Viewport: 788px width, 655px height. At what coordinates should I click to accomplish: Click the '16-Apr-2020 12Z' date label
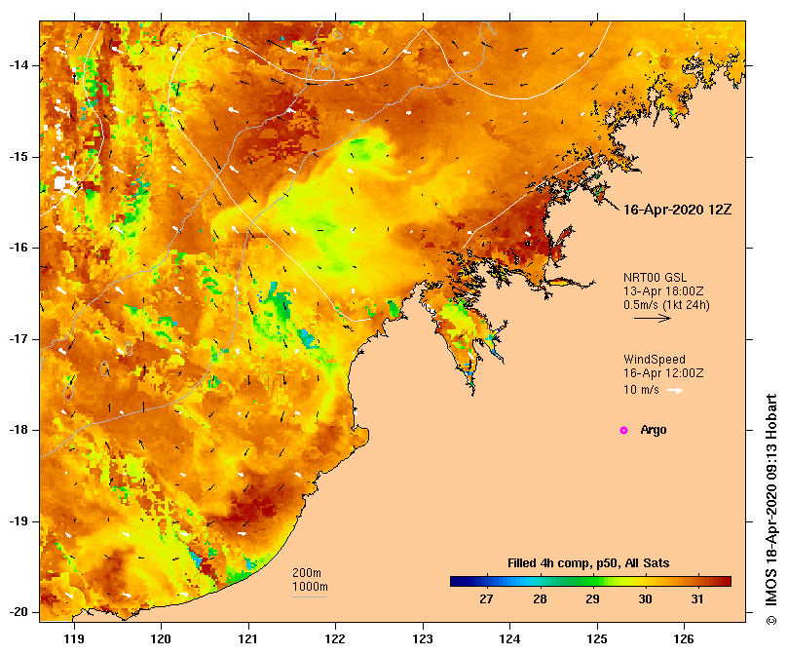677,210
